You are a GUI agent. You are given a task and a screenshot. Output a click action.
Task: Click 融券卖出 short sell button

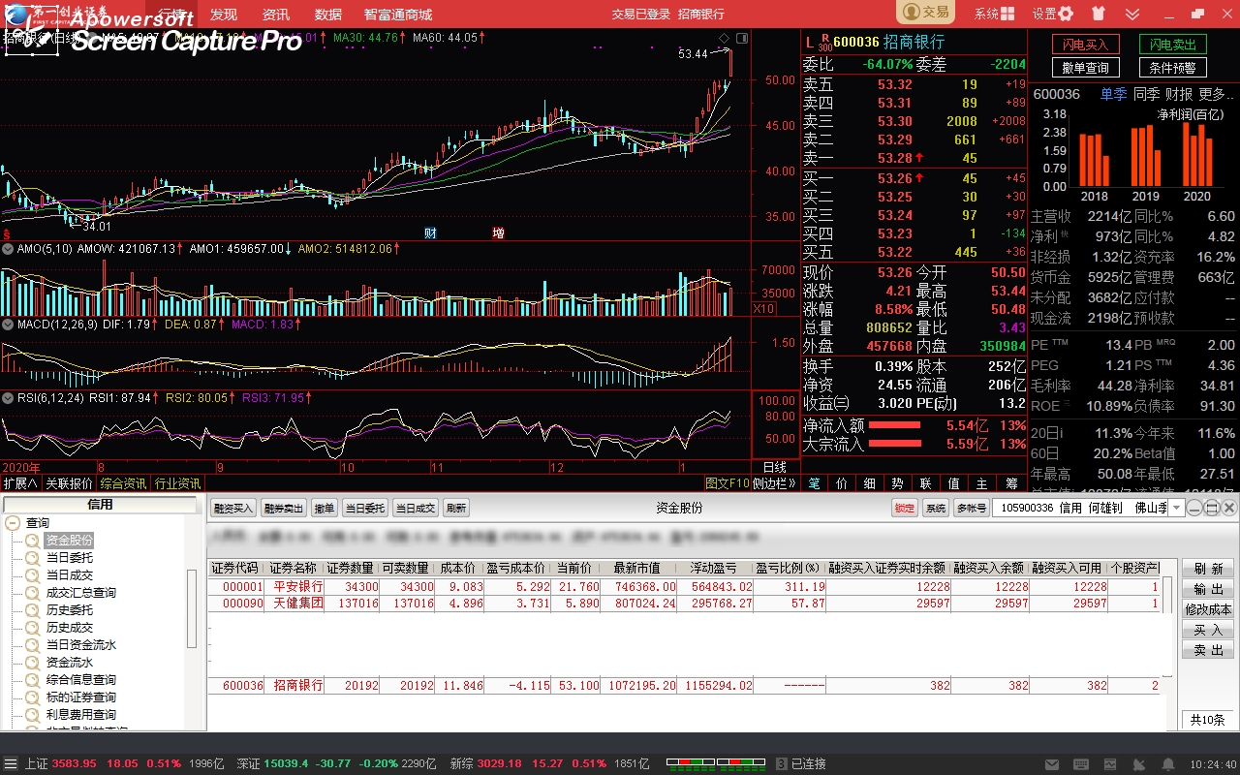pos(284,508)
